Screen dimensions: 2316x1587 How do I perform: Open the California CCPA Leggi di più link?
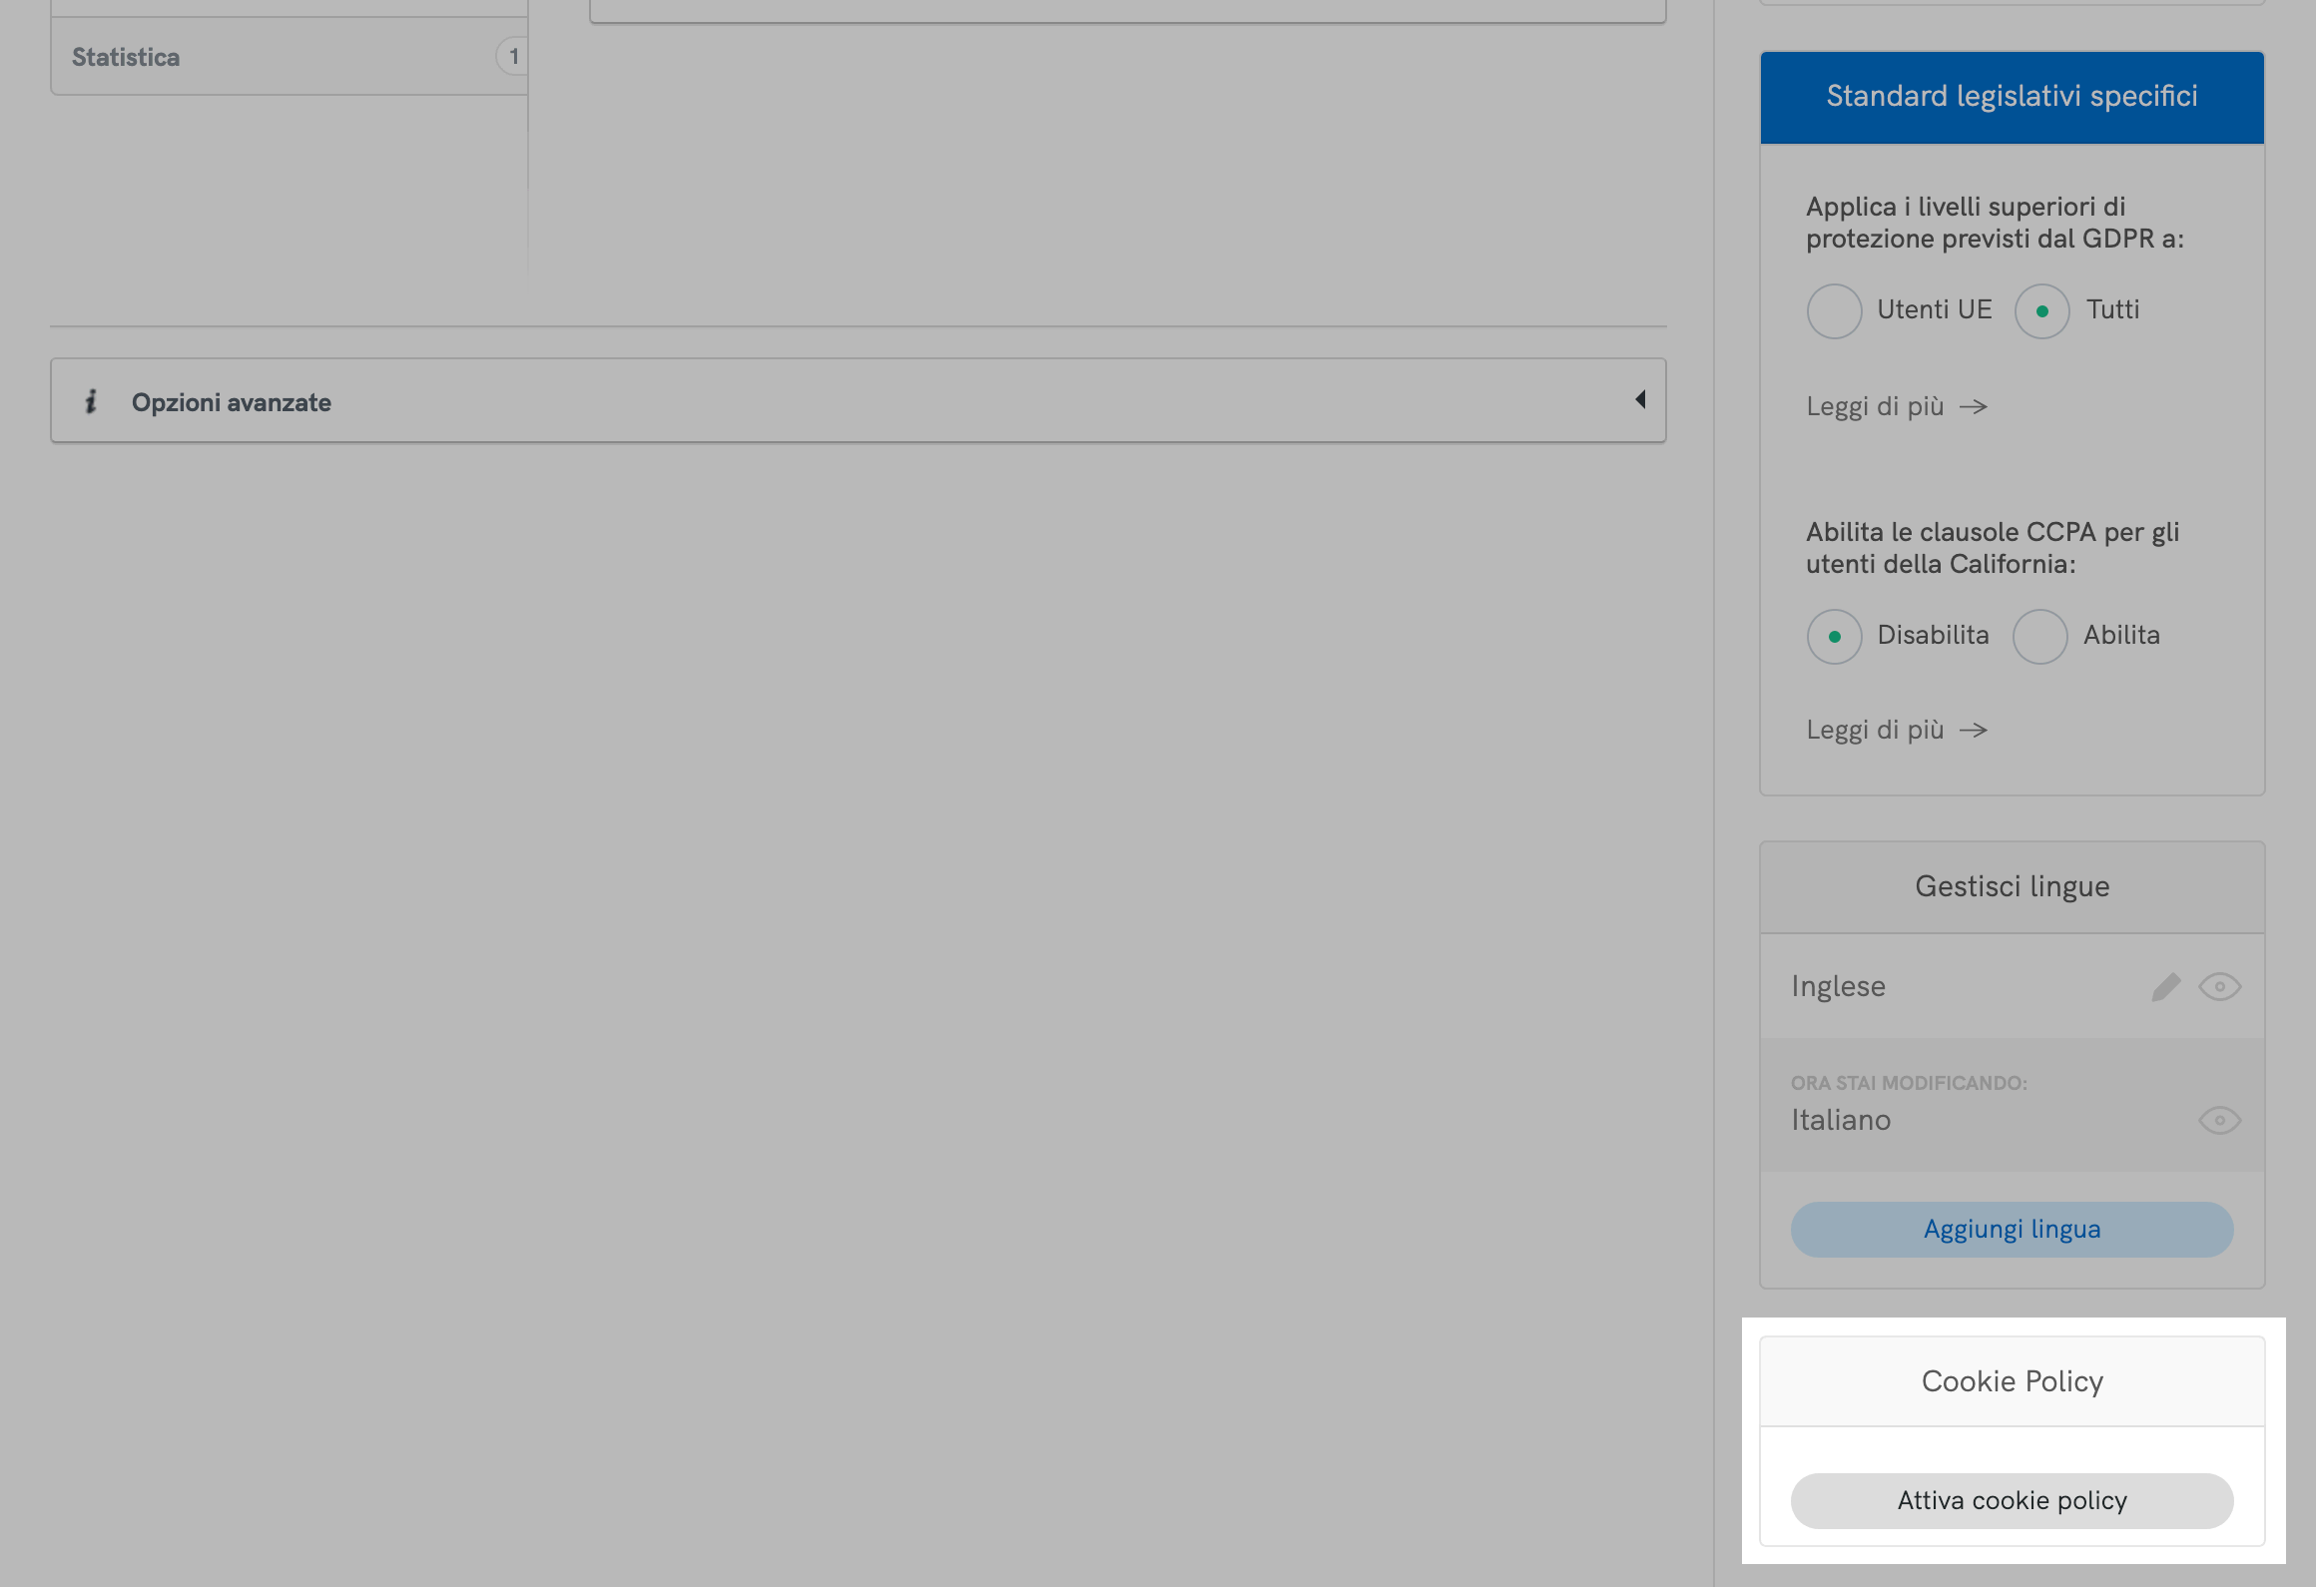tap(1875, 730)
